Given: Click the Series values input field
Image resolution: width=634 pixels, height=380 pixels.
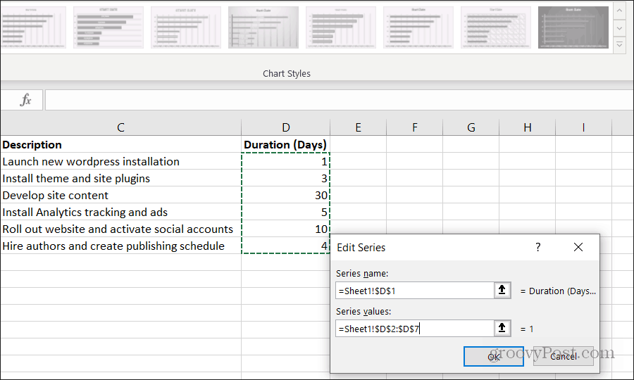Looking at the screenshot, I should coord(415,329).
